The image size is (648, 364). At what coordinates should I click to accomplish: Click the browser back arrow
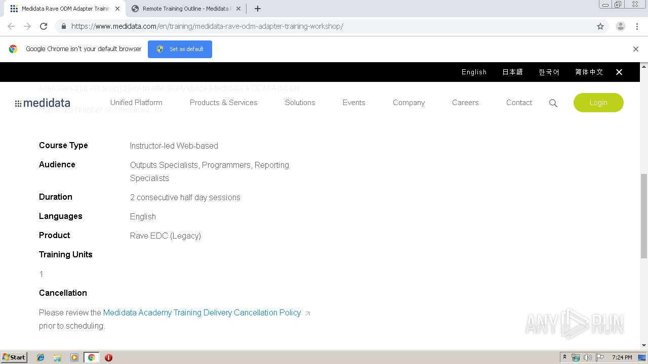click(x=11, y=26)
